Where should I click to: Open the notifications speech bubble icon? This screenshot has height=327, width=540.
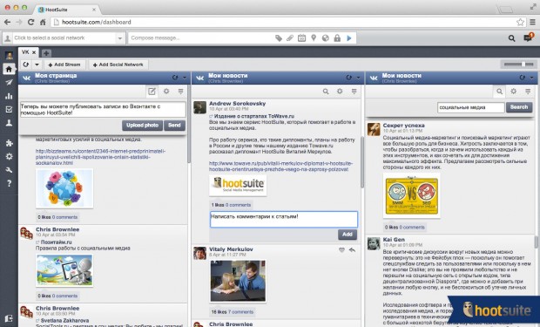[x=528, y=37]
